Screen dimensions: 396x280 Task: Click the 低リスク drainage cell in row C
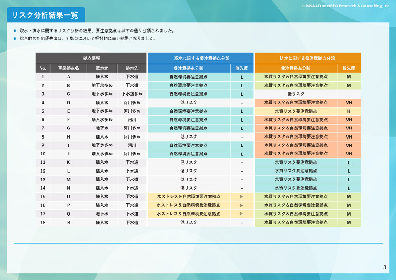click(296, 94)
